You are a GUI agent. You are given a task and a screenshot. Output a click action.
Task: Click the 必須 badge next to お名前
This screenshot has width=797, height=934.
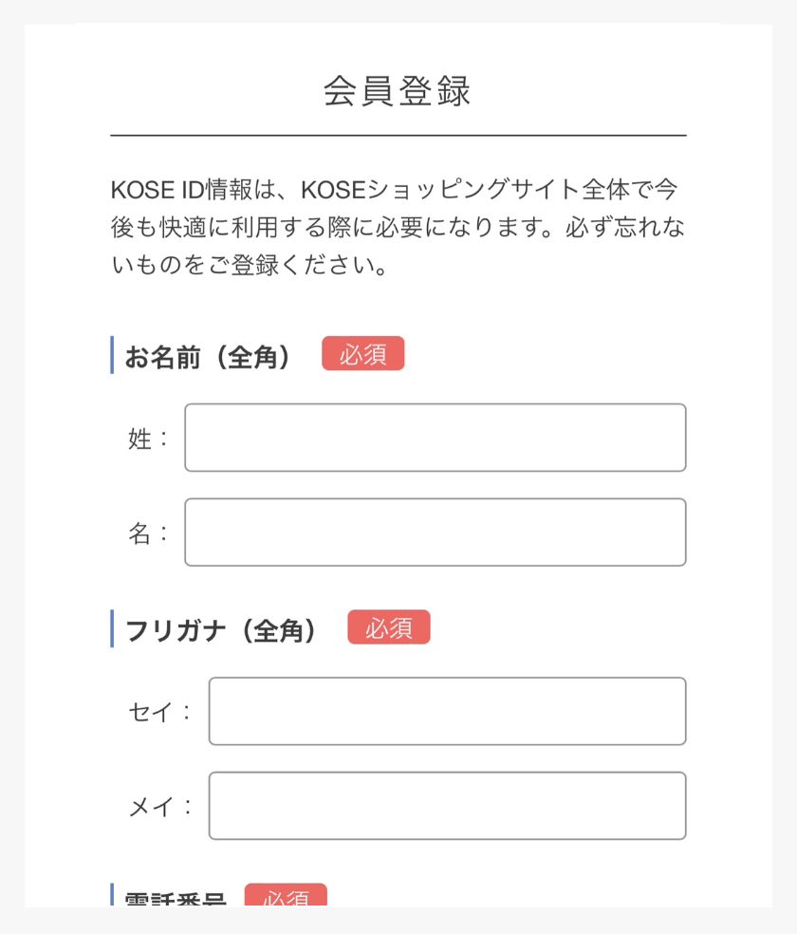[x=364, y=353]
